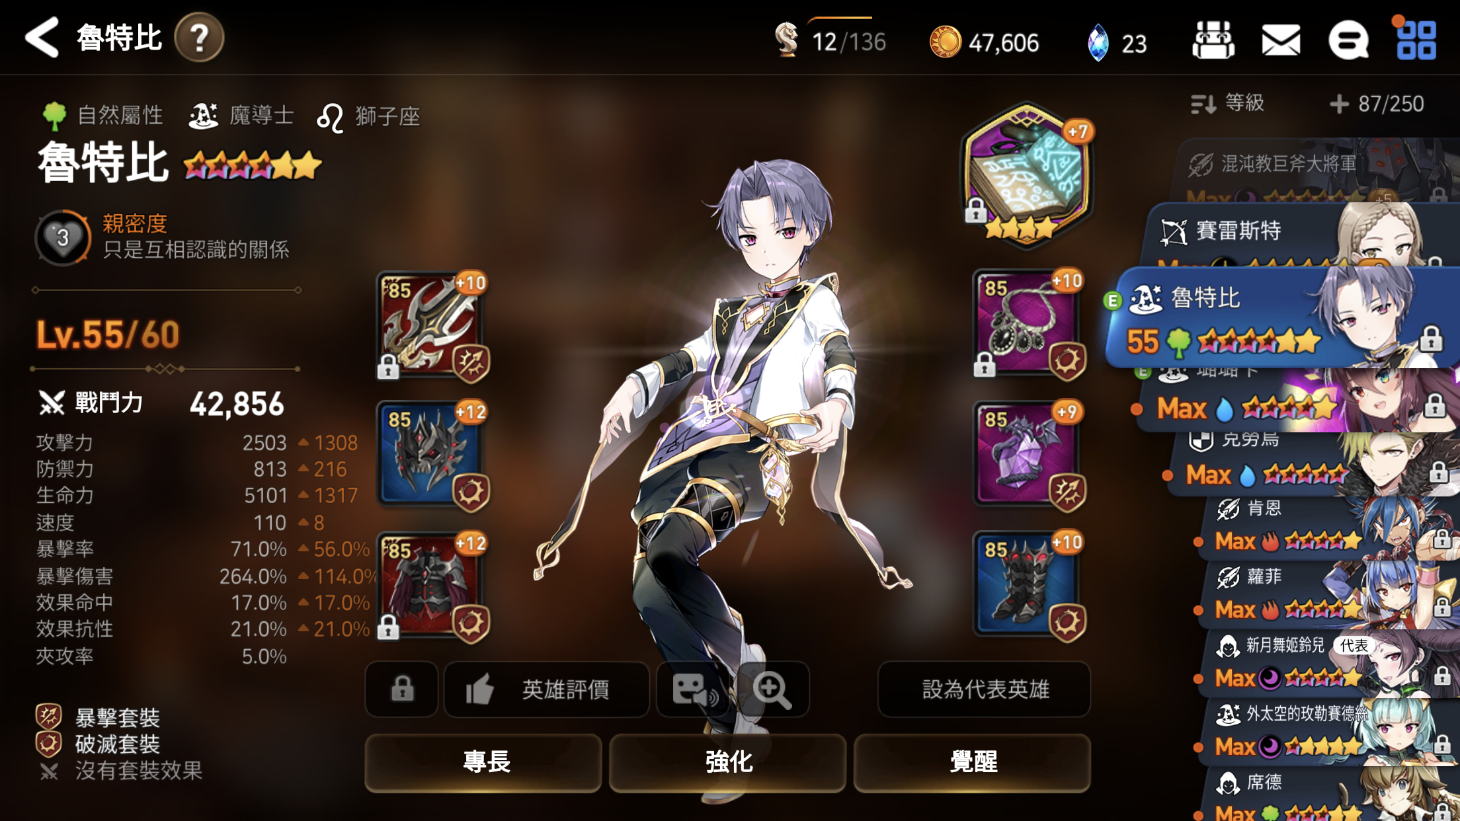Open the guild members icon in top bar
1460x821 pixels.
point(1213,40)
